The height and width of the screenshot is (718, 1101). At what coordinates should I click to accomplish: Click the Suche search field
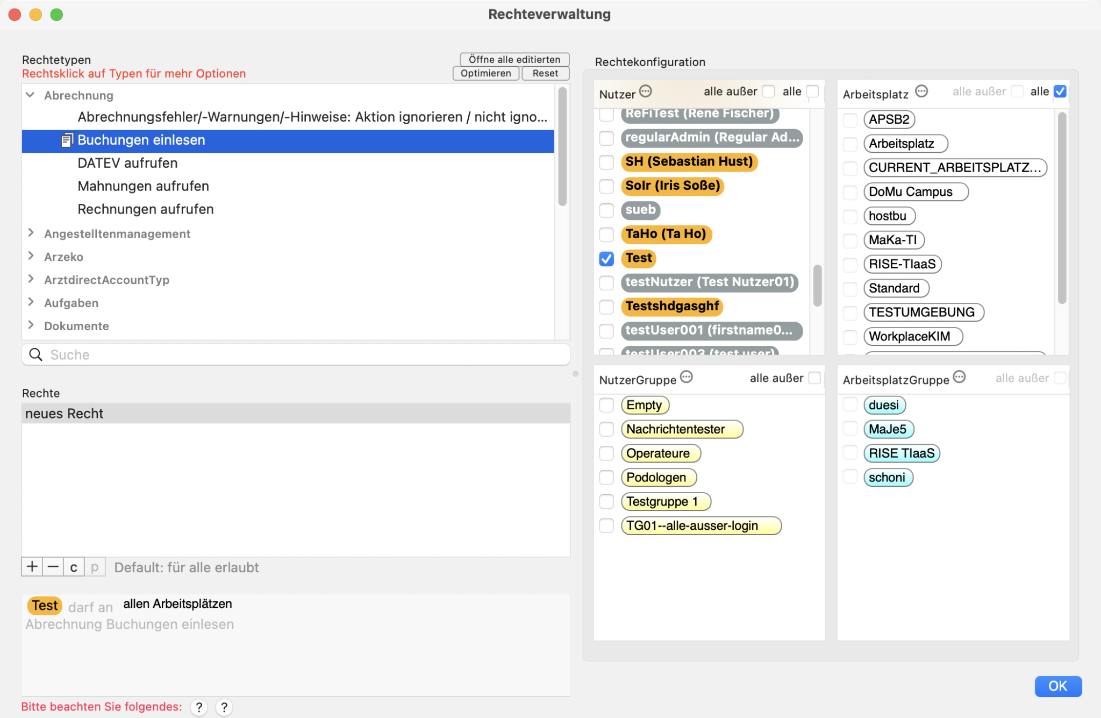[x=296, y=354]
